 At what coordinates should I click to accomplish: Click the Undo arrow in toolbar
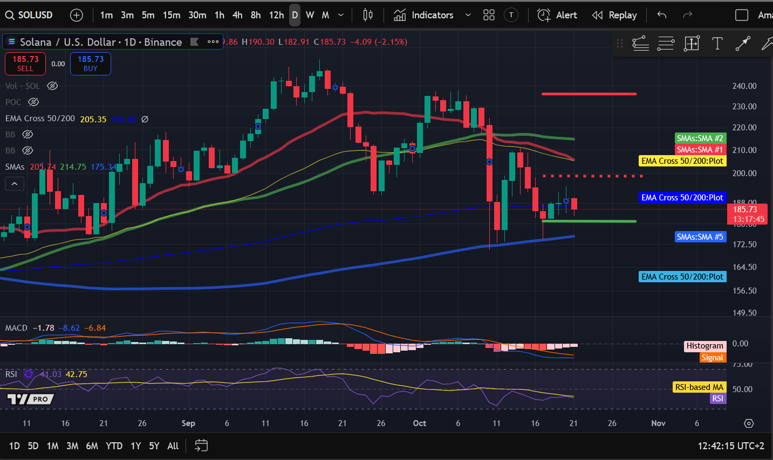(662, 15)
